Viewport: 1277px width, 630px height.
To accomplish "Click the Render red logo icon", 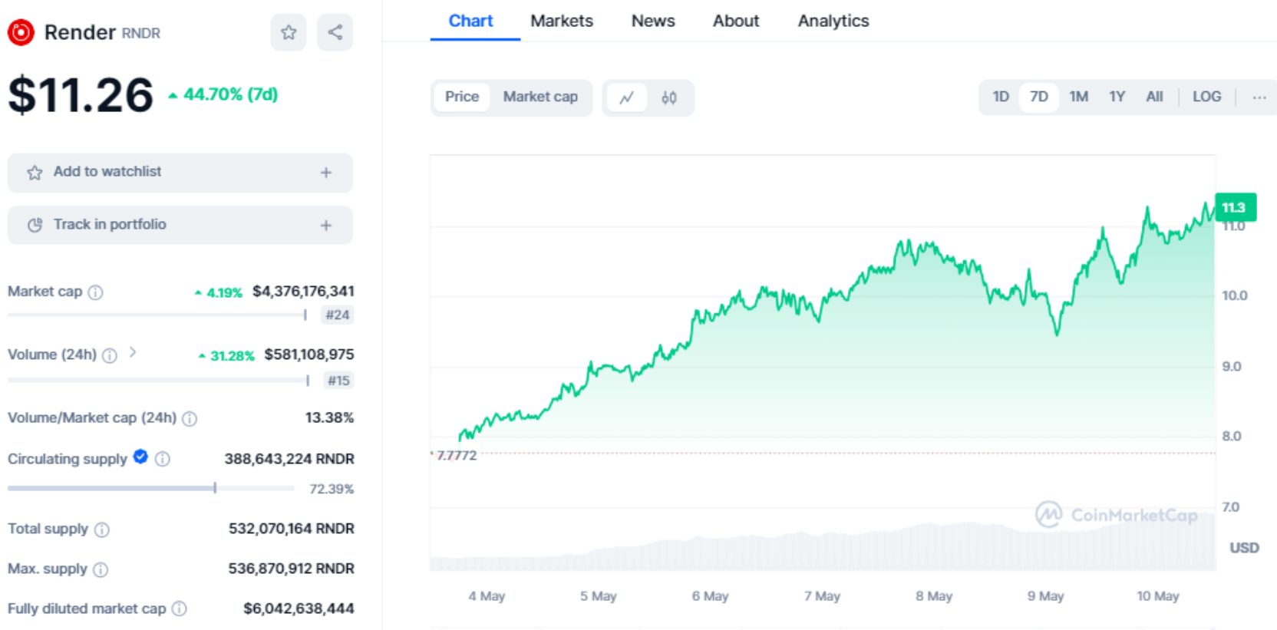I will (21, 32).
